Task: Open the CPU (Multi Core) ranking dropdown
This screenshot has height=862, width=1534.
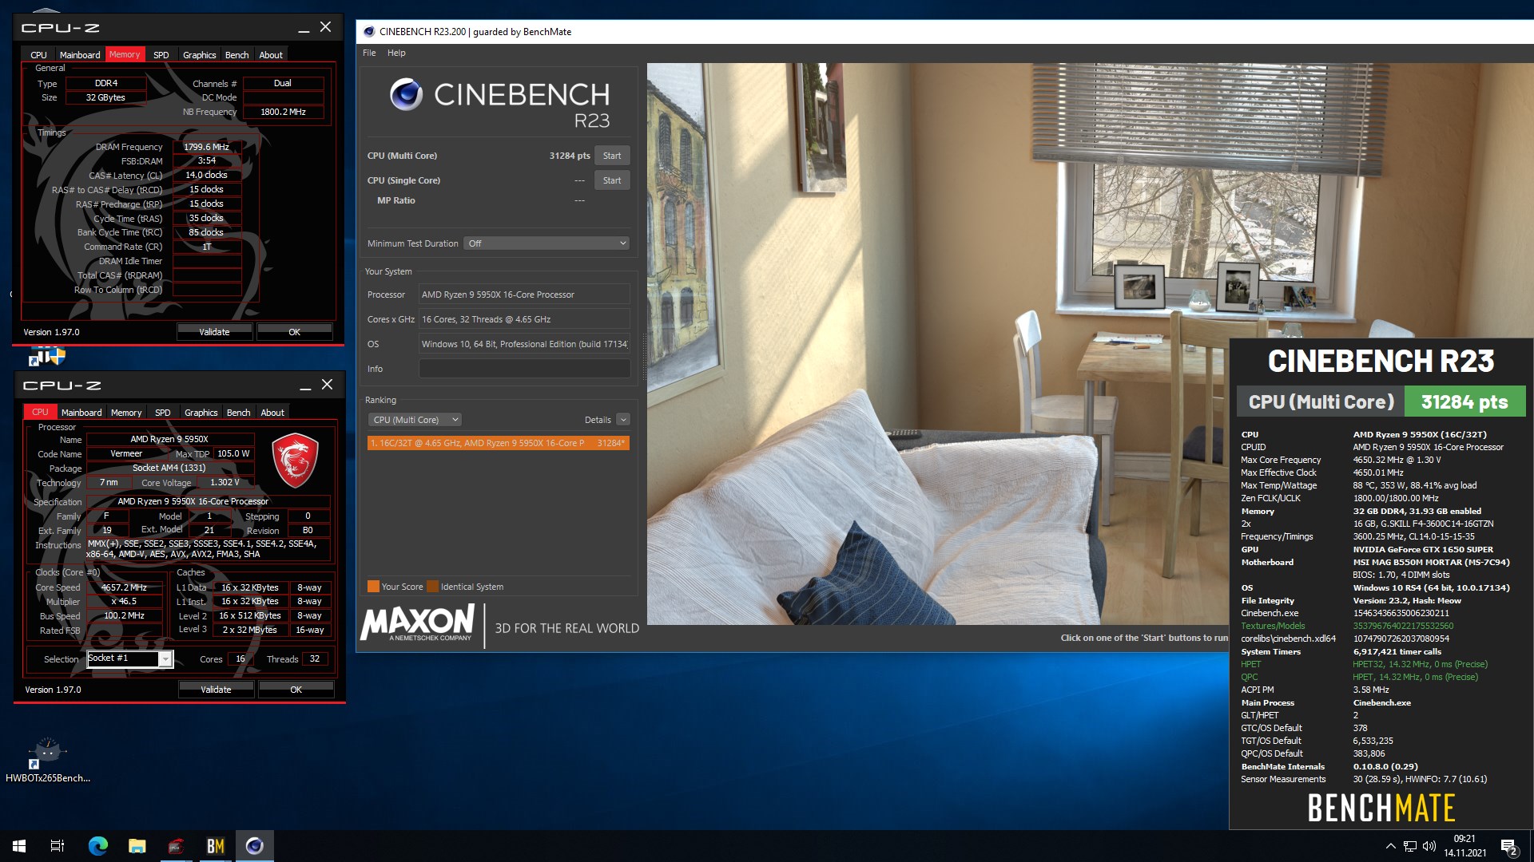Action: tap(415, 420)
